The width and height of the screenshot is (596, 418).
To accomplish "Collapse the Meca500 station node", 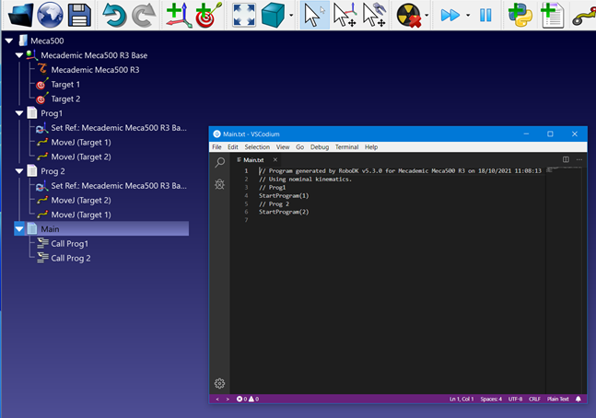I will tap(9, 41).
